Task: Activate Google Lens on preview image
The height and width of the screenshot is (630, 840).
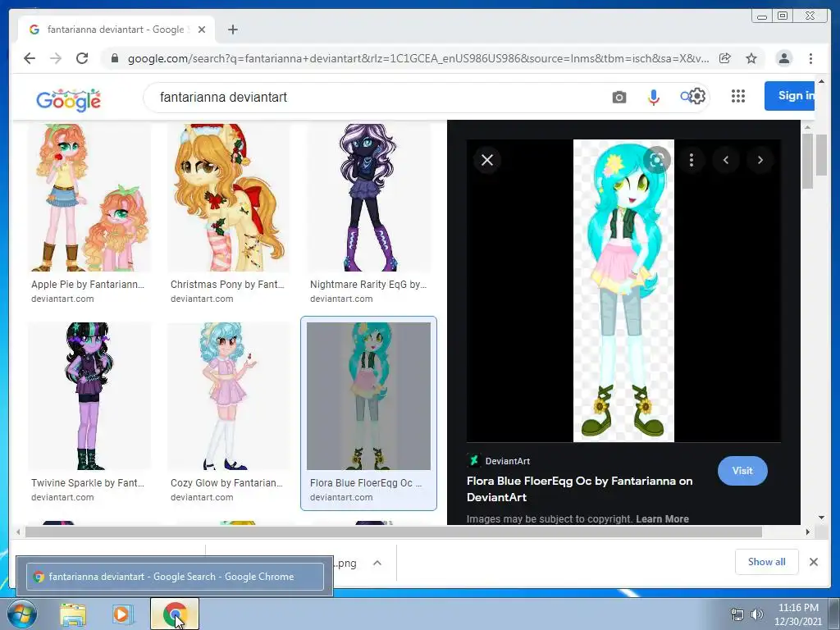Action: click(657, 160)
